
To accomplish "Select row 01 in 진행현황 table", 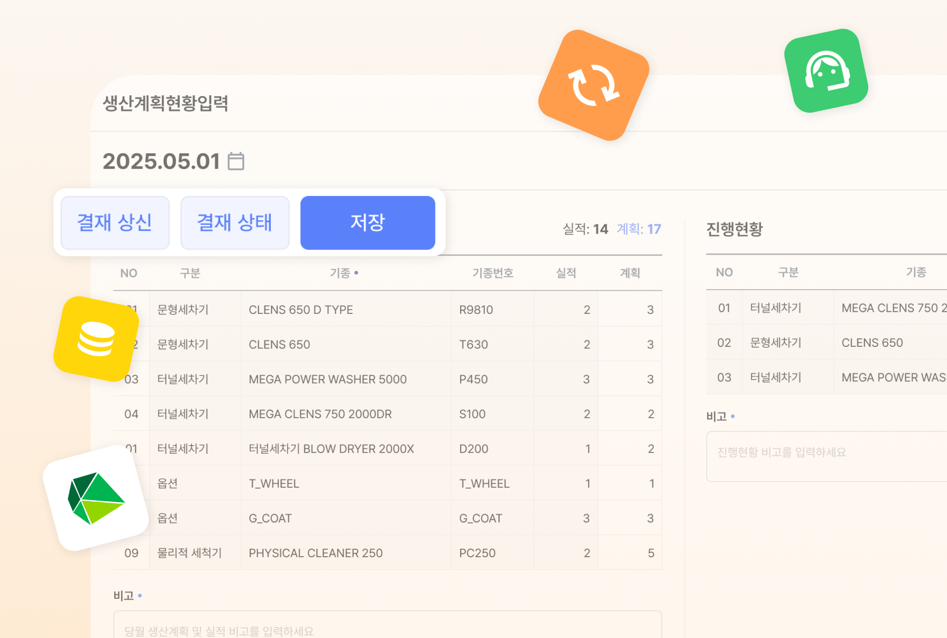I will click(x=827, y=308).
